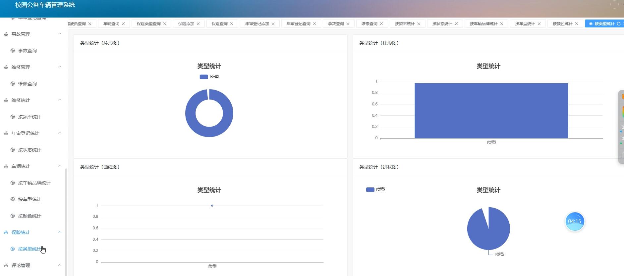This screenshot has height=276, width=624.
Task: Open 按状态统计 in the sidebar
Action: pyautogui.click(x=29, y=150)
